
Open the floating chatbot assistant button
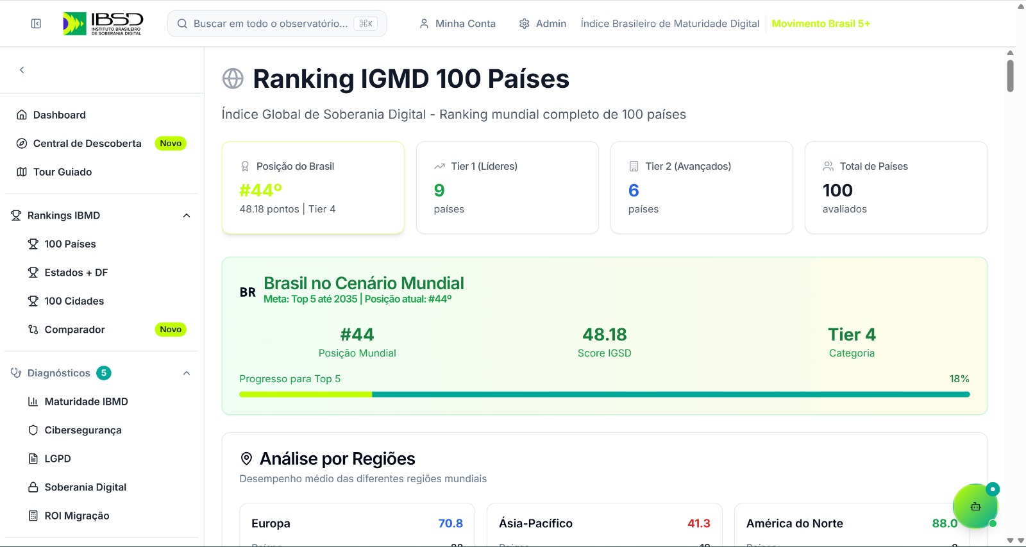(x=975, y=506)
